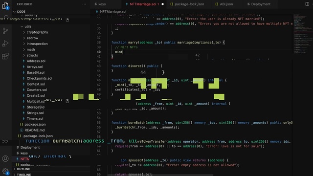Screen dimensions: 313x176
Task: Click '_burnBatch(_from, _ids, _amounts);' line
Action: pos(147,127)
